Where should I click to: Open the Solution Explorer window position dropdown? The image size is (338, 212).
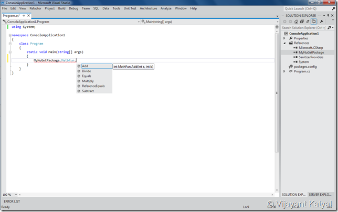pyautogui.click(x=324, y=16)
